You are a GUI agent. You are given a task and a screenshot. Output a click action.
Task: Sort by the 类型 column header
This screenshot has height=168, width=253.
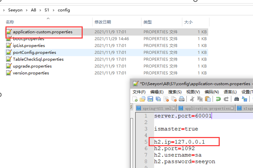148,22
